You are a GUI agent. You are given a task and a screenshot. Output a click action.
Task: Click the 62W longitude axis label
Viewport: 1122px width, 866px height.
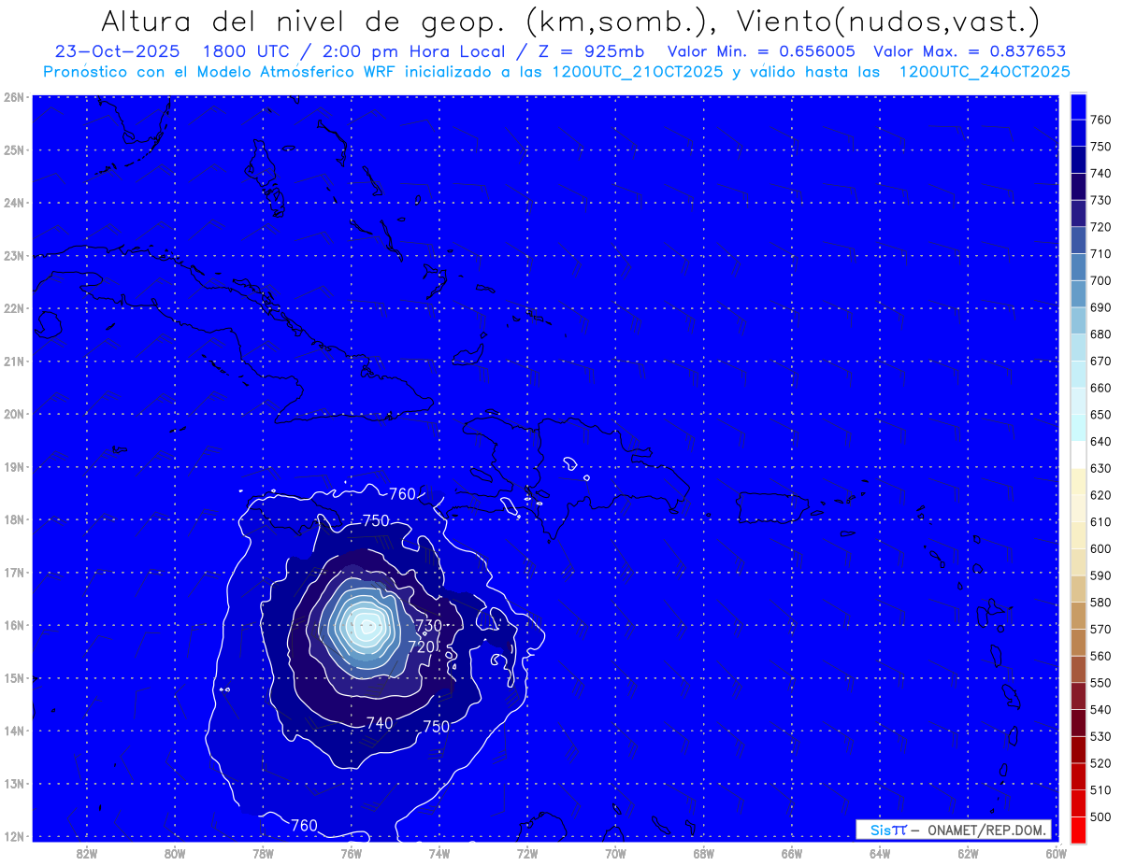(x=969, y=854)
